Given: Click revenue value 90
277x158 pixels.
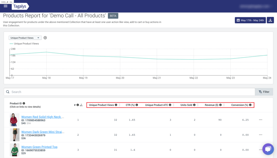Looking at the screenshot, I should 220,120.
